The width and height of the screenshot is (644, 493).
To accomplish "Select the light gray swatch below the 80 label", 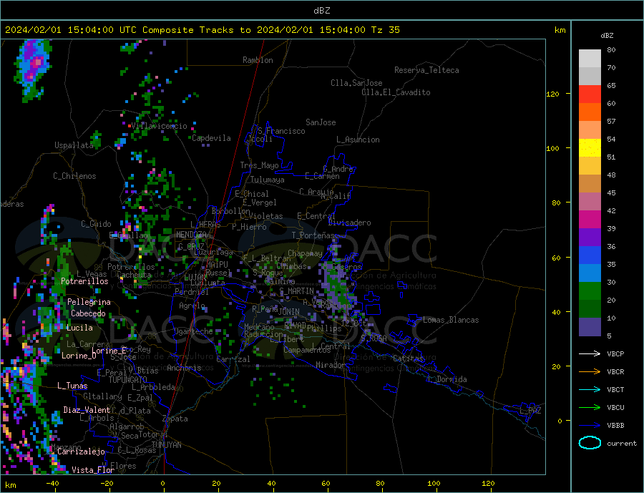I will [590, 59].
